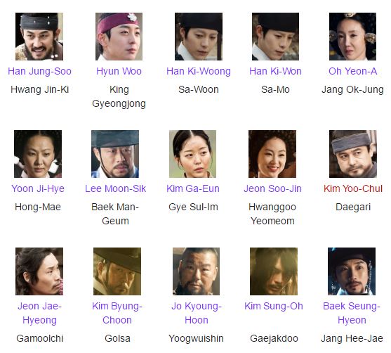Open the Kim Byung-Choon actor link
This screenshot has width=391, height=353.
click(x=117, y=313)
